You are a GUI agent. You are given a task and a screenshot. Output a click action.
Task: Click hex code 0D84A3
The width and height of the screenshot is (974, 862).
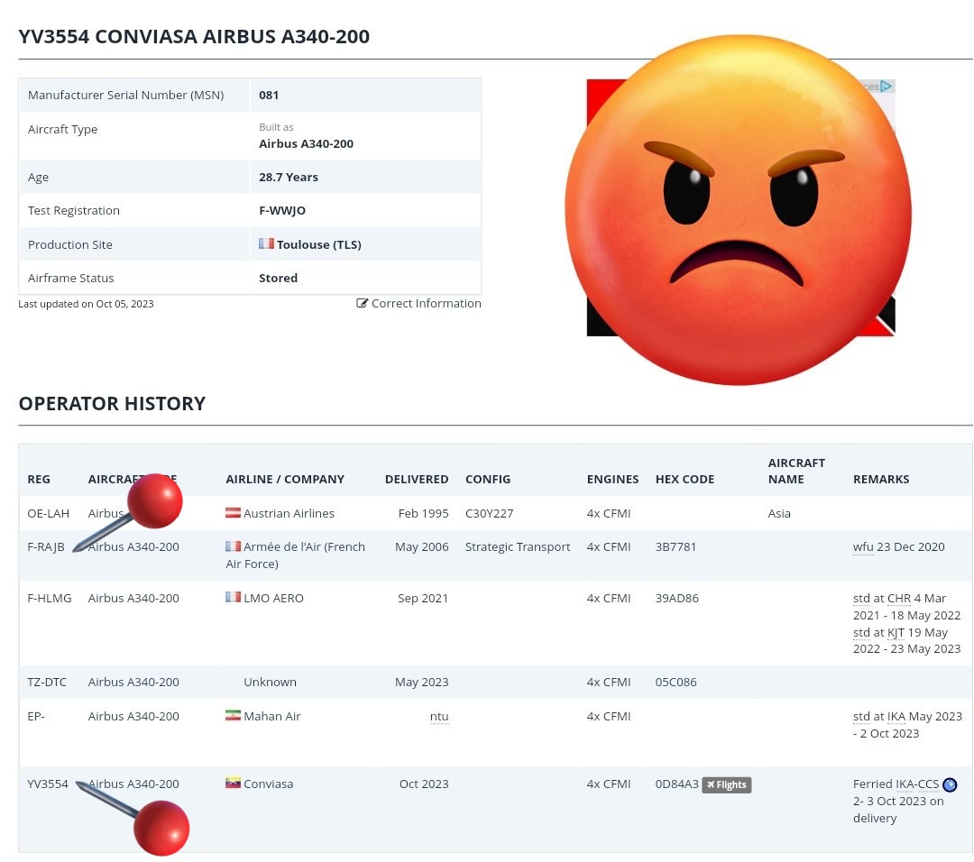[677, 784]
